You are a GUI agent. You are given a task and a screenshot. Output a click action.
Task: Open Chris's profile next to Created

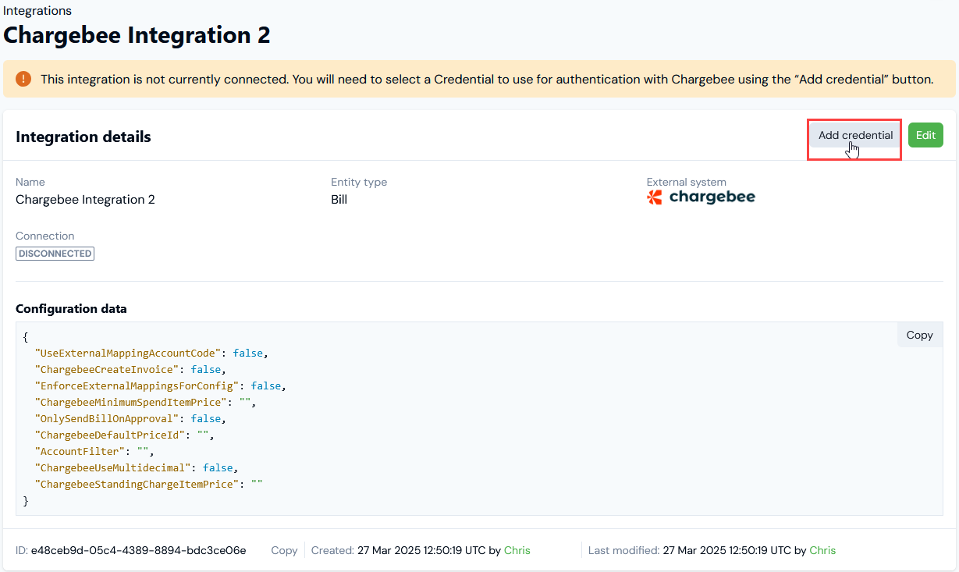point(517,550)
